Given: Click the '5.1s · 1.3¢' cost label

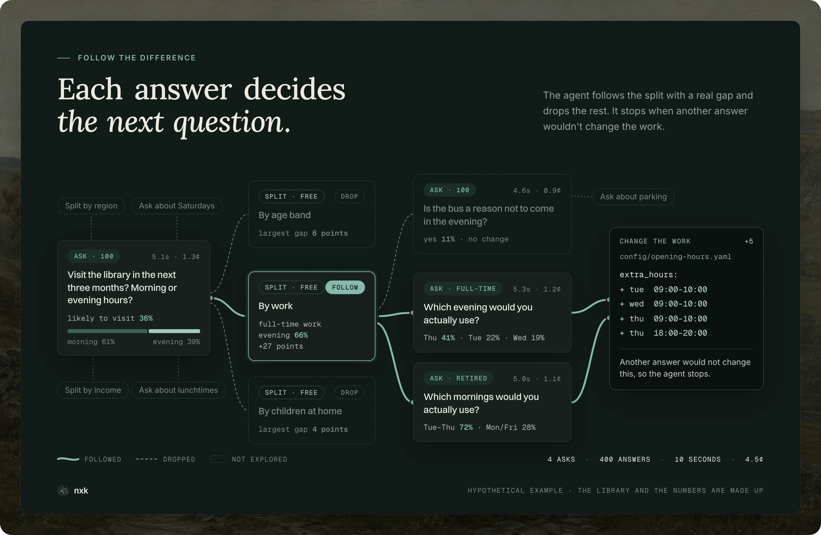Looking at the screenshot, I should 176,256.
